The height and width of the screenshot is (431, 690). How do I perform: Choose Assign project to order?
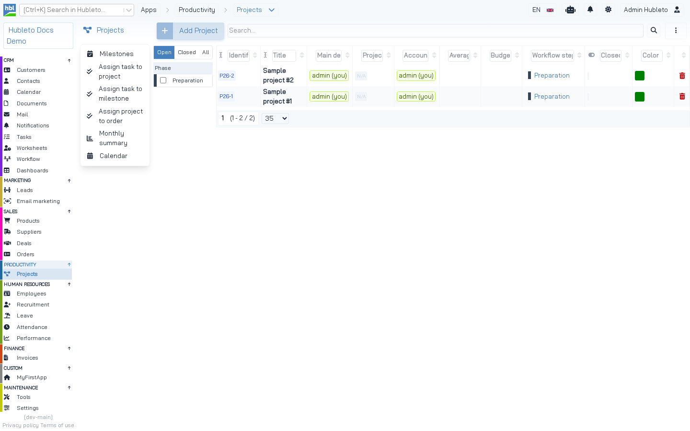115,116
